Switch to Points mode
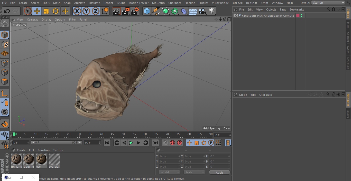 (5, 63)
